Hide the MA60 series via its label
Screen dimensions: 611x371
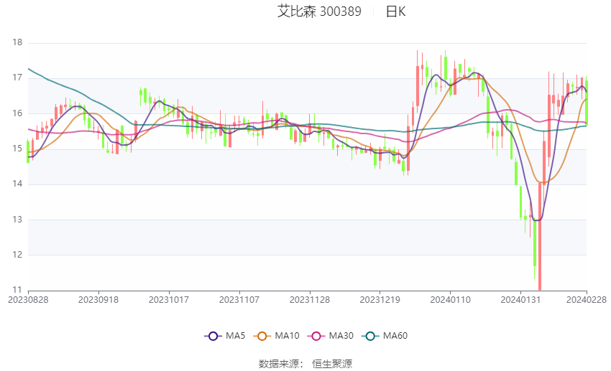[x=395, y=336]
